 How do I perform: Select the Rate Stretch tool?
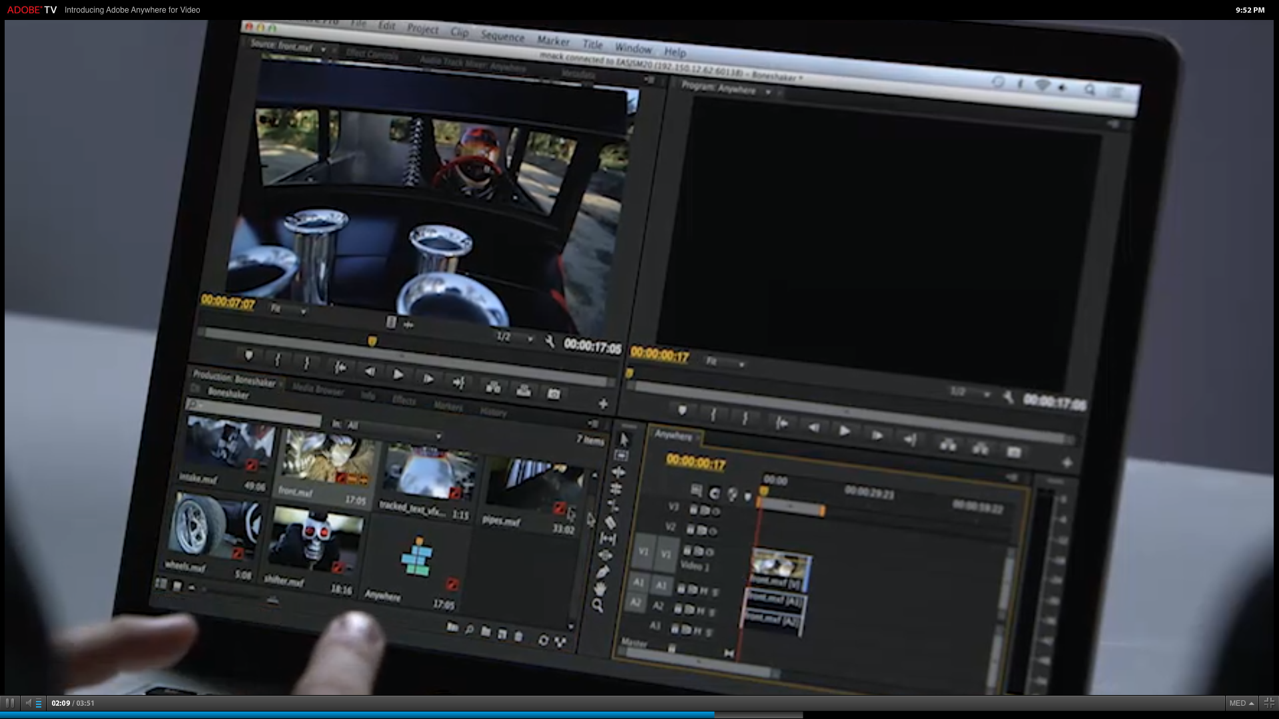(x=614, y=506)
